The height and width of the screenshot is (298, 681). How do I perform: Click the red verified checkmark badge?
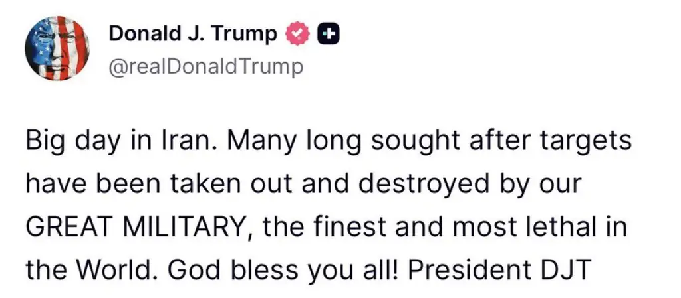297,34
